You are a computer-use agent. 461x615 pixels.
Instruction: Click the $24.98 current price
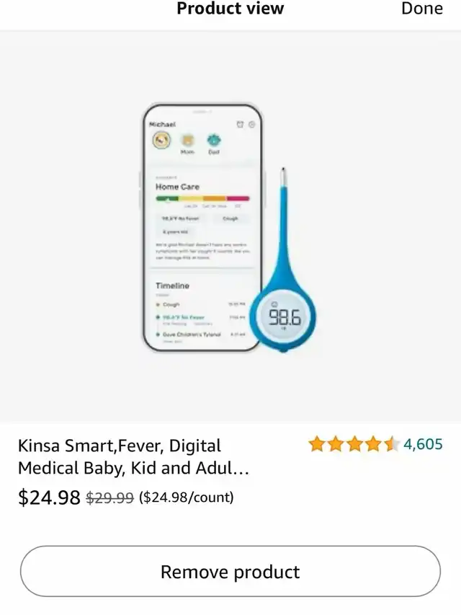[49, 497]
